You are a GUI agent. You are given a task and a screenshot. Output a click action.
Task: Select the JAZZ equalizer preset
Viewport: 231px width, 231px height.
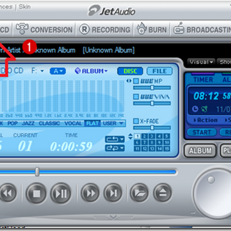coord(28,123)
